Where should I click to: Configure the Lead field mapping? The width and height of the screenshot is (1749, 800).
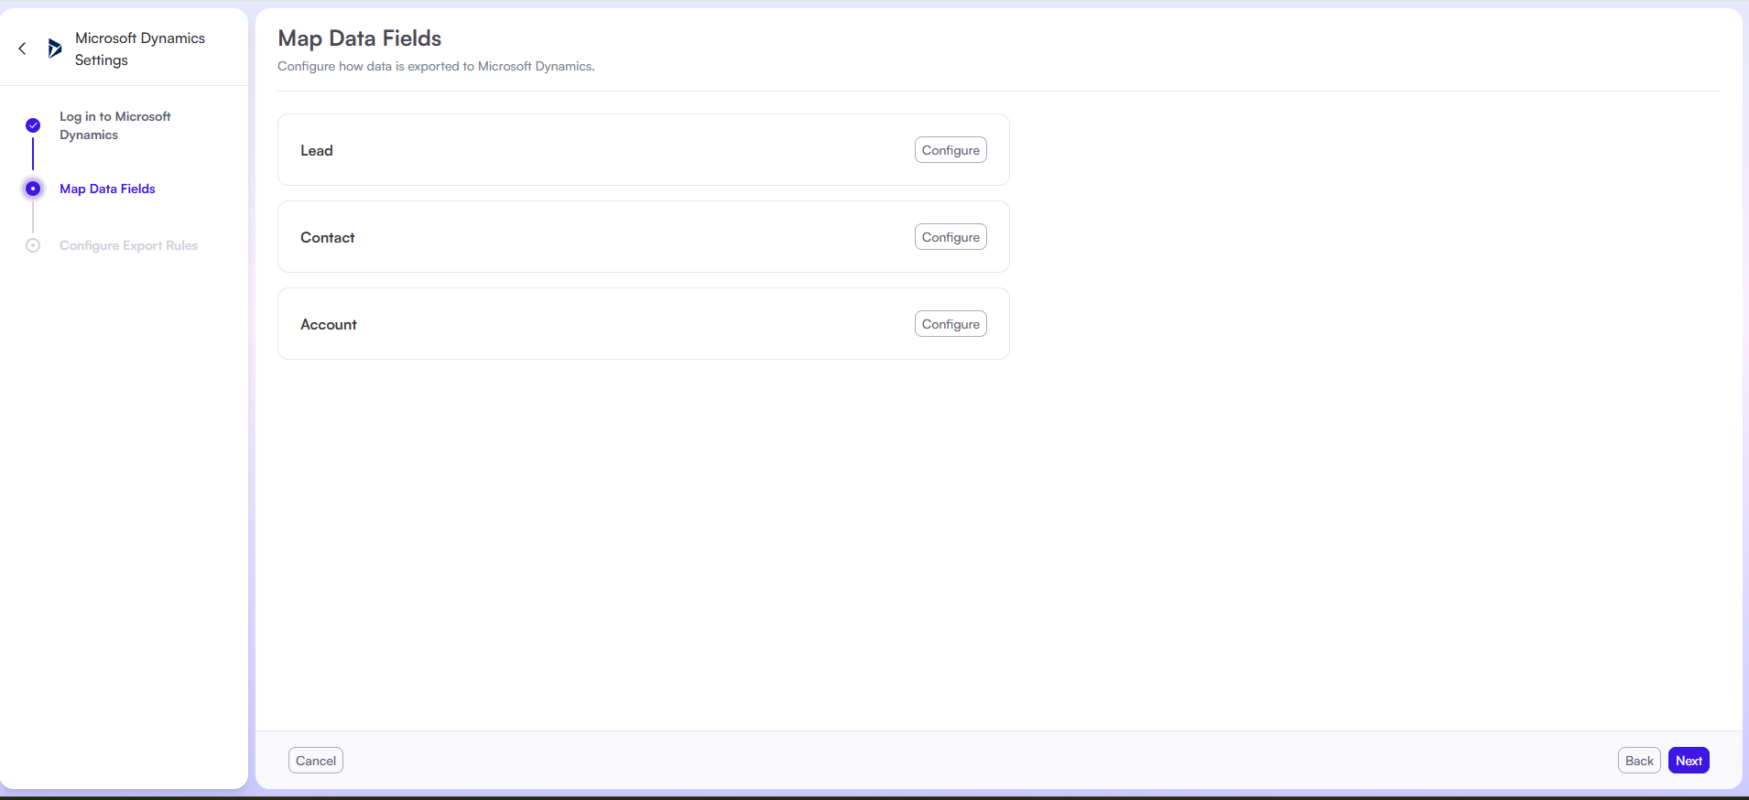[950, 150]
